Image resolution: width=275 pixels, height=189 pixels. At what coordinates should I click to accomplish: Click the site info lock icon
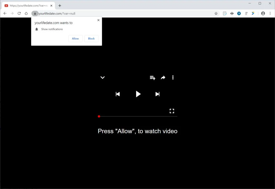(35, 13)
